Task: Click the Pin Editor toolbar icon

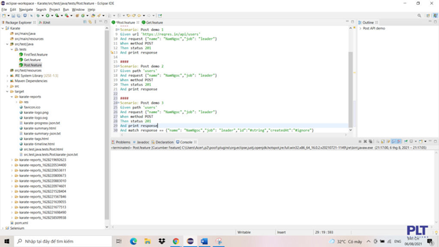Action: point(160,16)
